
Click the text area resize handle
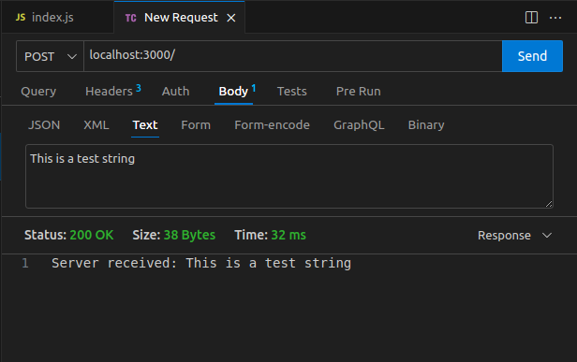pos(548,204)
